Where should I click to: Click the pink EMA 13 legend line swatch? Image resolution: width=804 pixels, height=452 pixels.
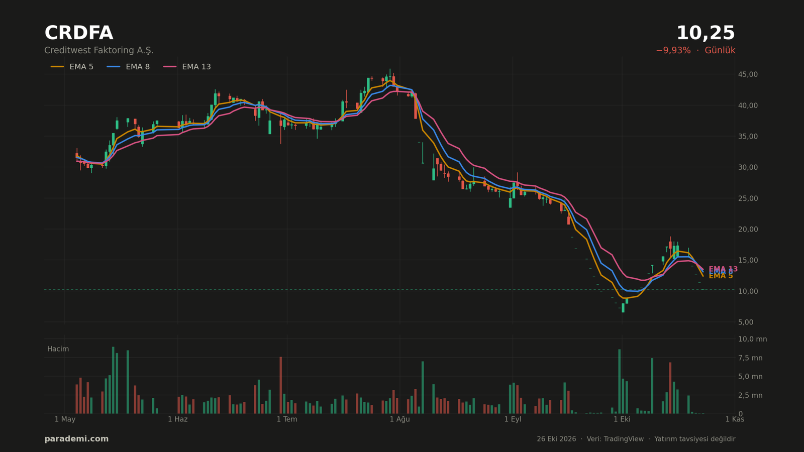(x=170, y=67)
